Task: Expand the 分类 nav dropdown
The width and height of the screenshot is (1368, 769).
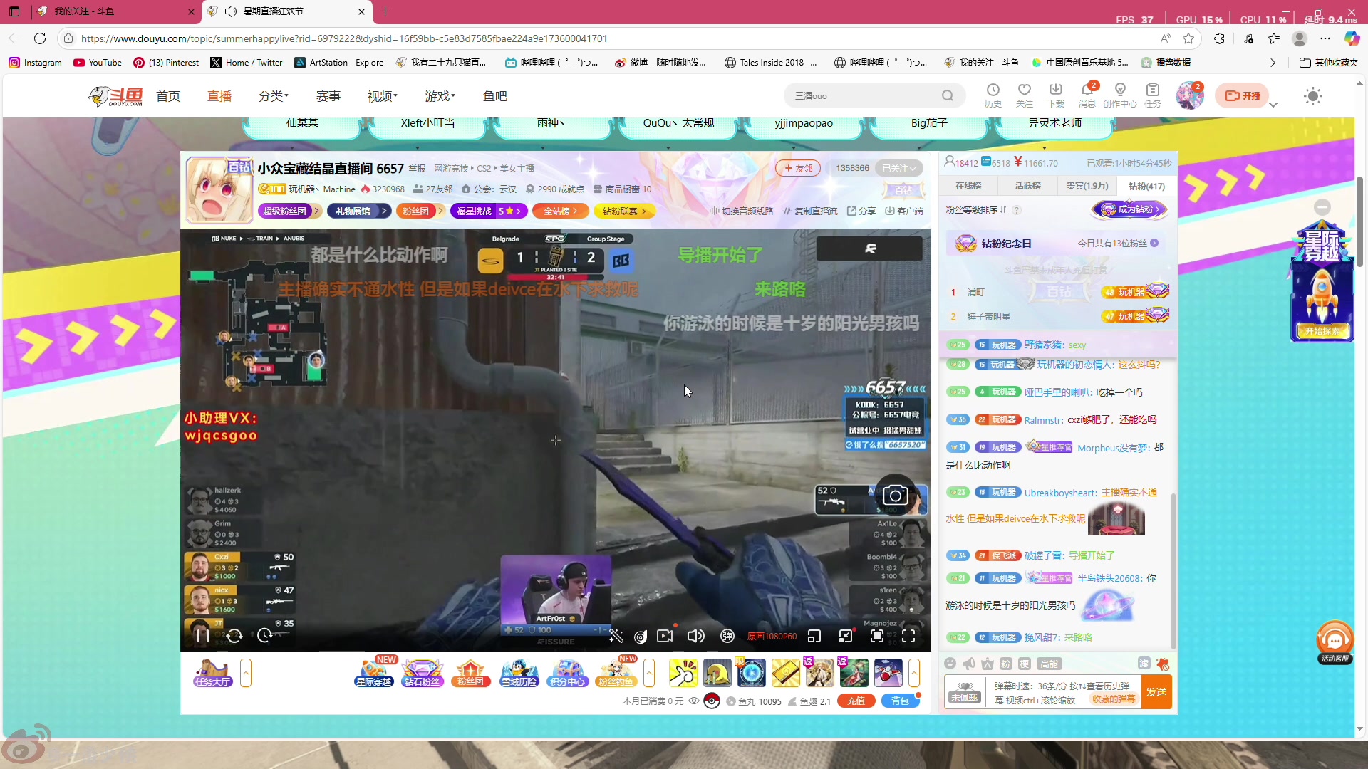Action: click(274, 96)
